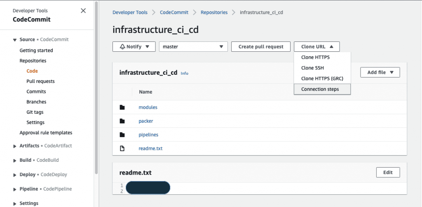Open the Add file dropdown
This screenshot has height=207, width=422.
pos(380,72)
